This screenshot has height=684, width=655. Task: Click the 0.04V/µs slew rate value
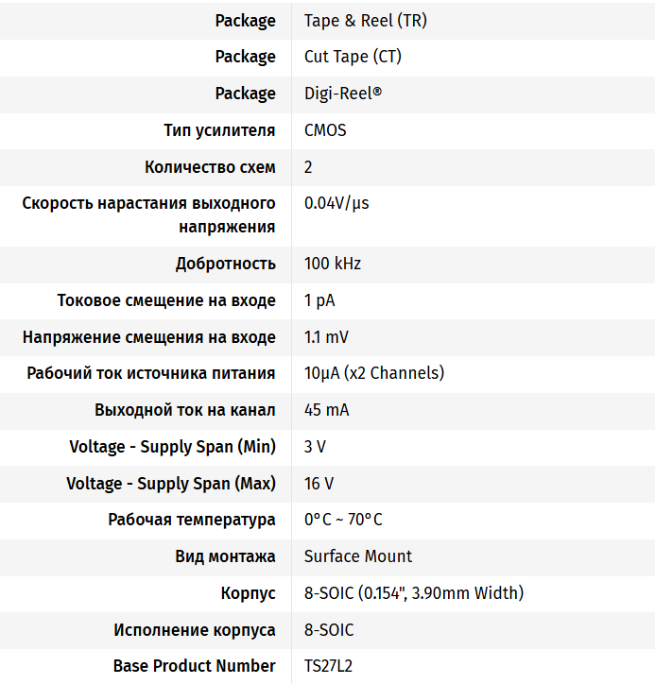click(336, 203)
